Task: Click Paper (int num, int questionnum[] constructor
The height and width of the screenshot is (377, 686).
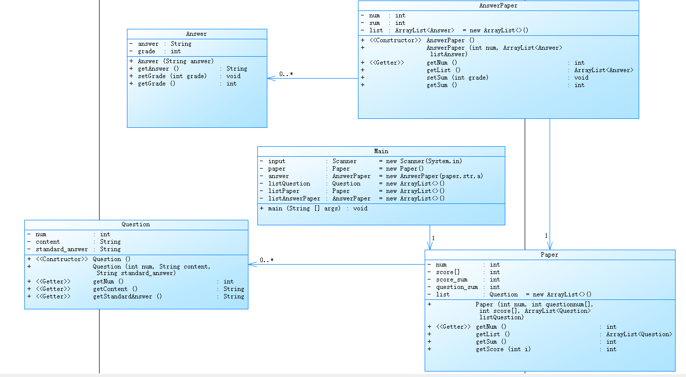Action: (510, 311)
